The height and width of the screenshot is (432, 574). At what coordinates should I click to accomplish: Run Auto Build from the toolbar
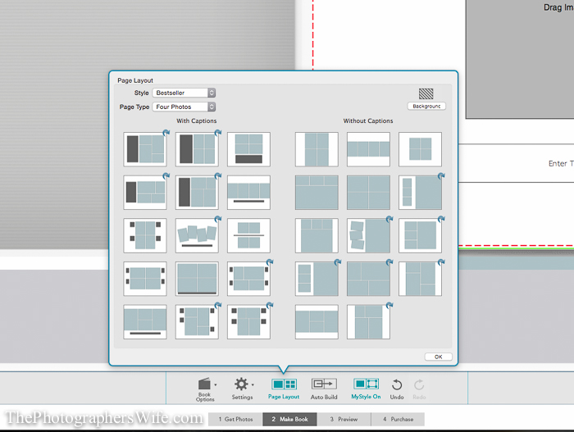click(x=324, y=389)
